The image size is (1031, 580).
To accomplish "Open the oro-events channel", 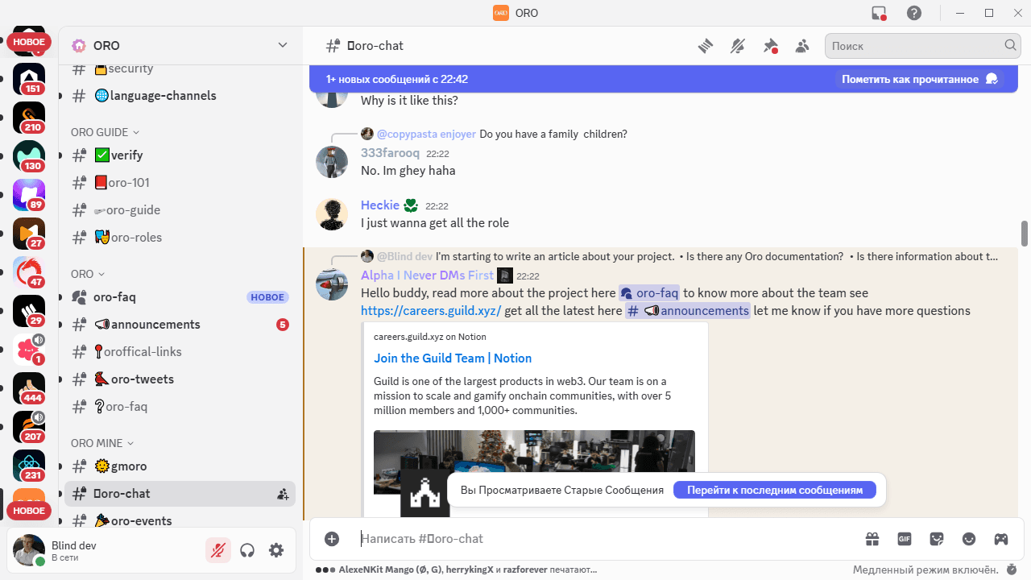I will (x=180, y=520).
